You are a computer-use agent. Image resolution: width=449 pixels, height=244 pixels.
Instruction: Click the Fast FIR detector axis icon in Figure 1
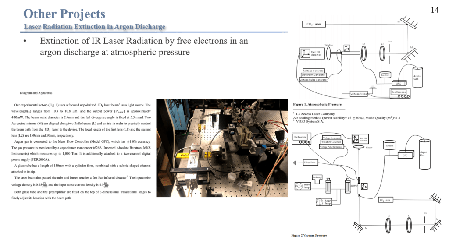click(305, 54)
